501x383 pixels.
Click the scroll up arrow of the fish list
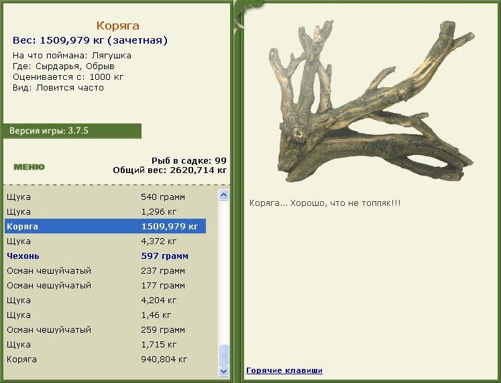(223, 195)
